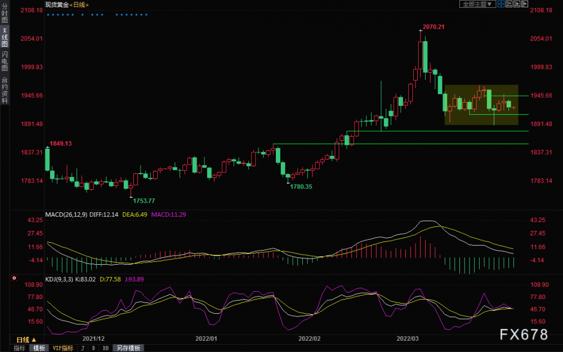Click the MACD:11.29 value in purple
The height and width of the screenshot is (352, 563).
tap(168, 215)
